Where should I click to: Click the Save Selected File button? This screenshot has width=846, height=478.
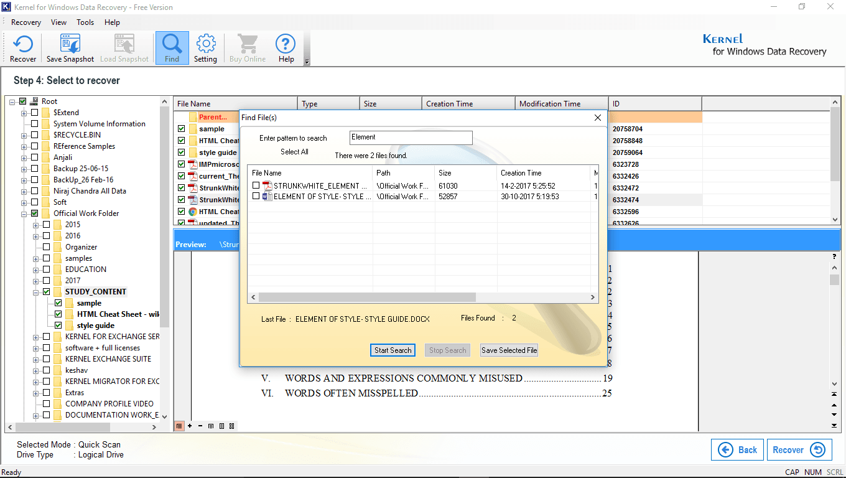coord(509,350)
